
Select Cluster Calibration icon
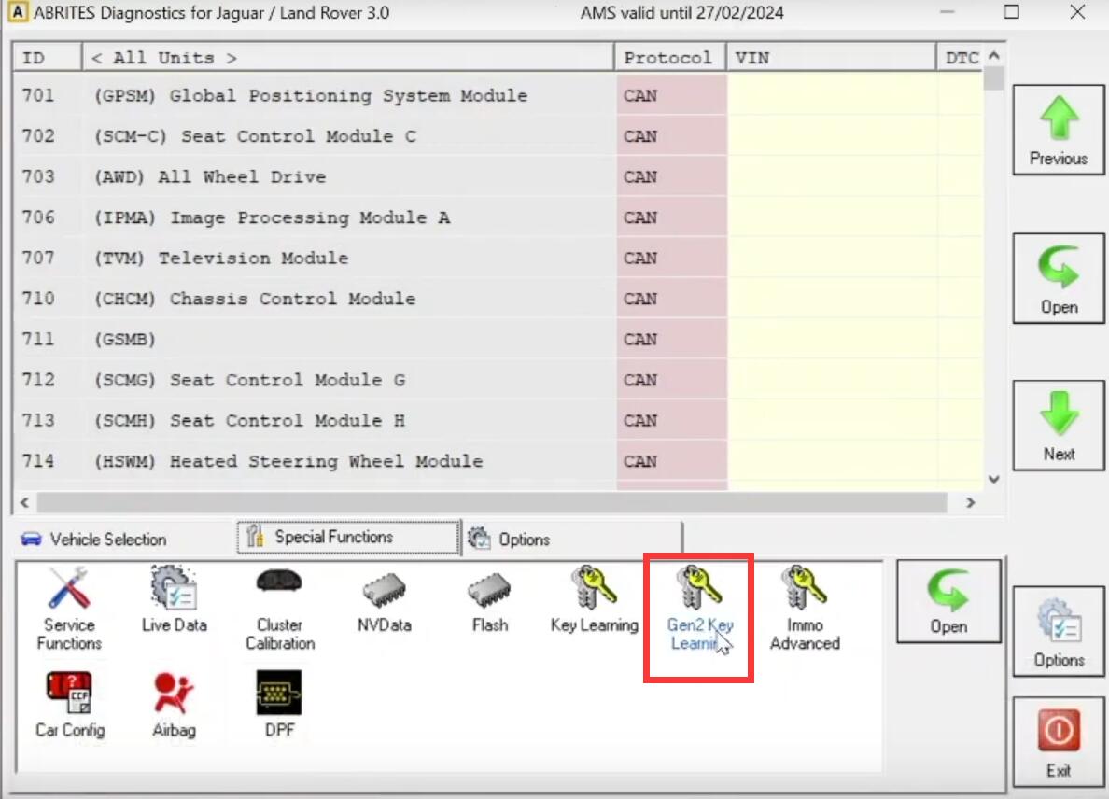click(279, 608)
